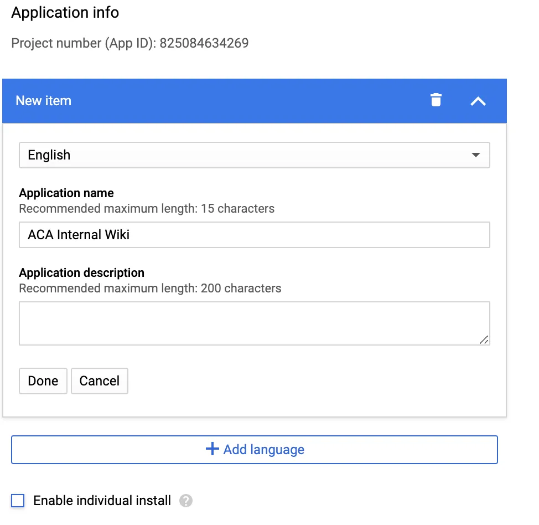Viewport: 539px width, 525px height.
Task: Click the help icon next to Enable individual install
Action: click(186, 501)
